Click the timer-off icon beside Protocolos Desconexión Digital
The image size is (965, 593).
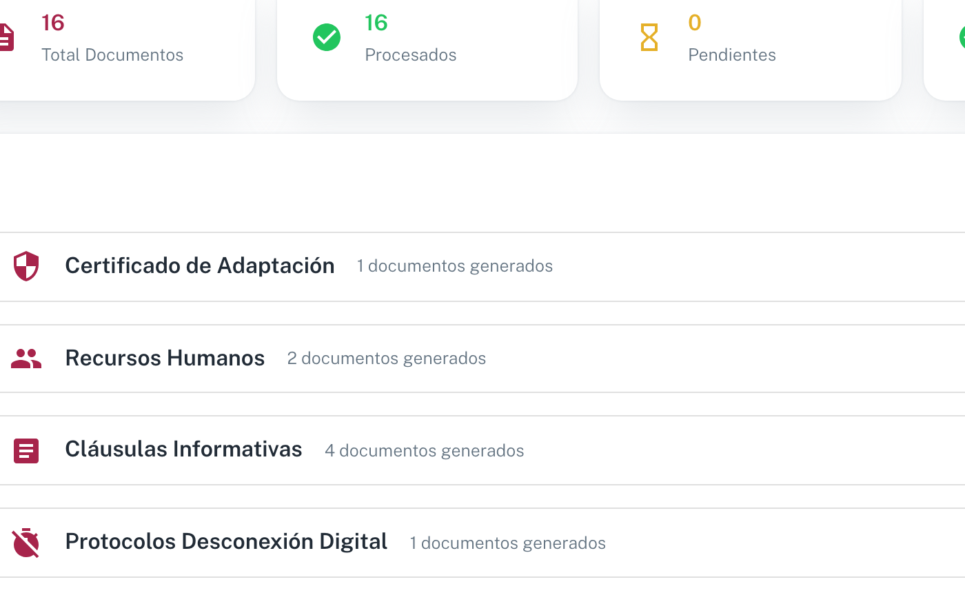(26, 543)
